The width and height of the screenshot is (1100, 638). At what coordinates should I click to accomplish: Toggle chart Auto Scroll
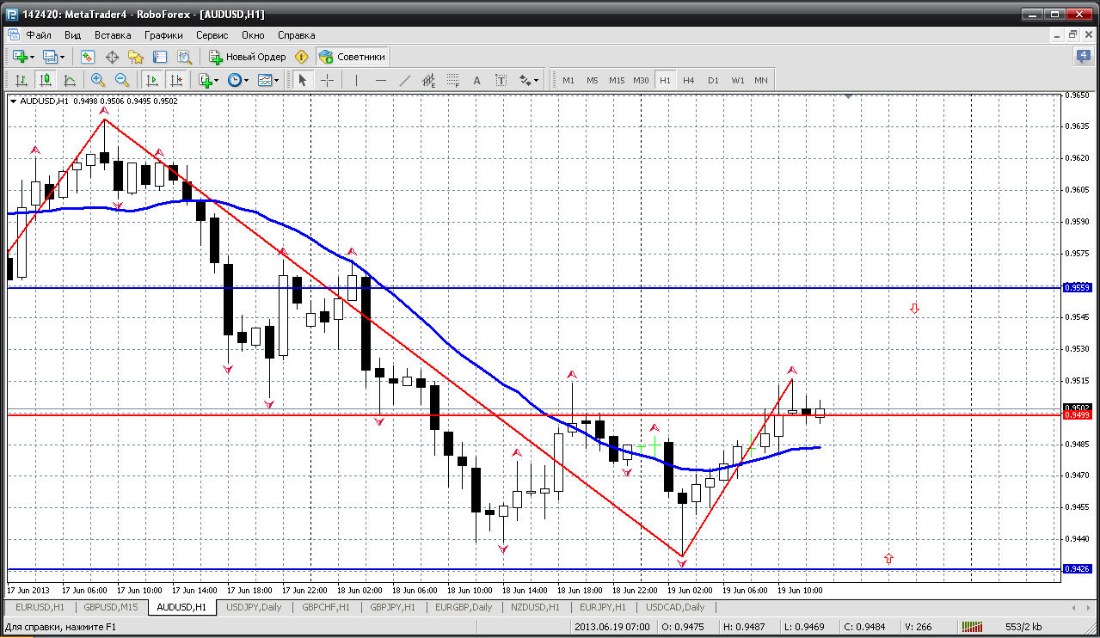[x=152, y=80]
